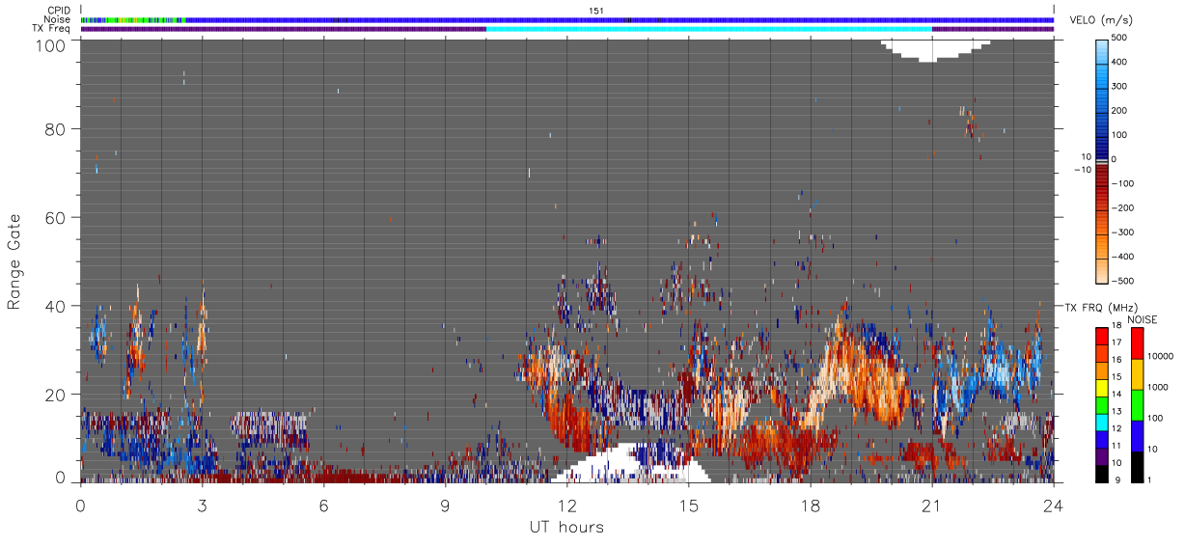
Task: Click the UT hours axis title
Action: 566,527
